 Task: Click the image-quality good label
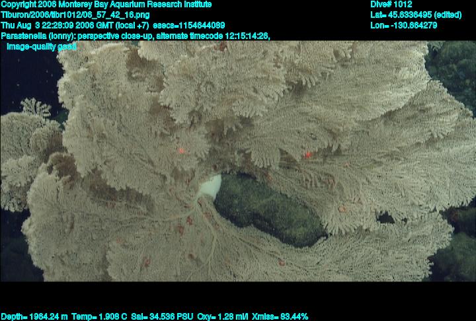[x=41, y=47]
